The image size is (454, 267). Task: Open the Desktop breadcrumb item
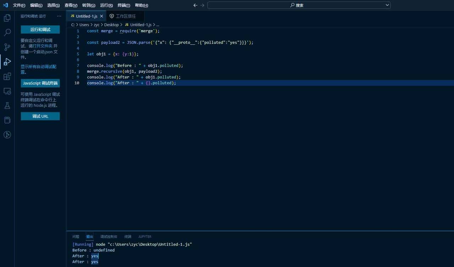point(111,25)
